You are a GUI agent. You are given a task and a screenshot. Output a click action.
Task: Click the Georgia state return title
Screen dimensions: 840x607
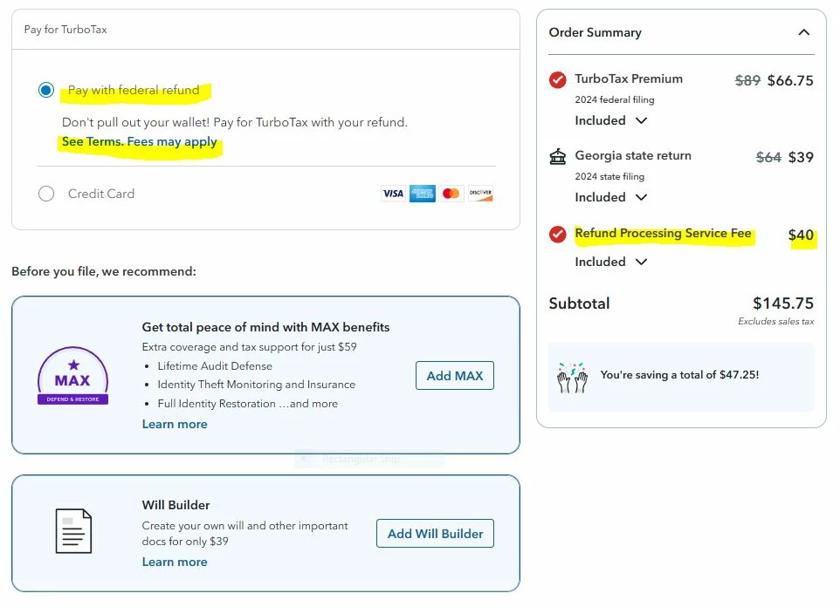pos(633,156)
